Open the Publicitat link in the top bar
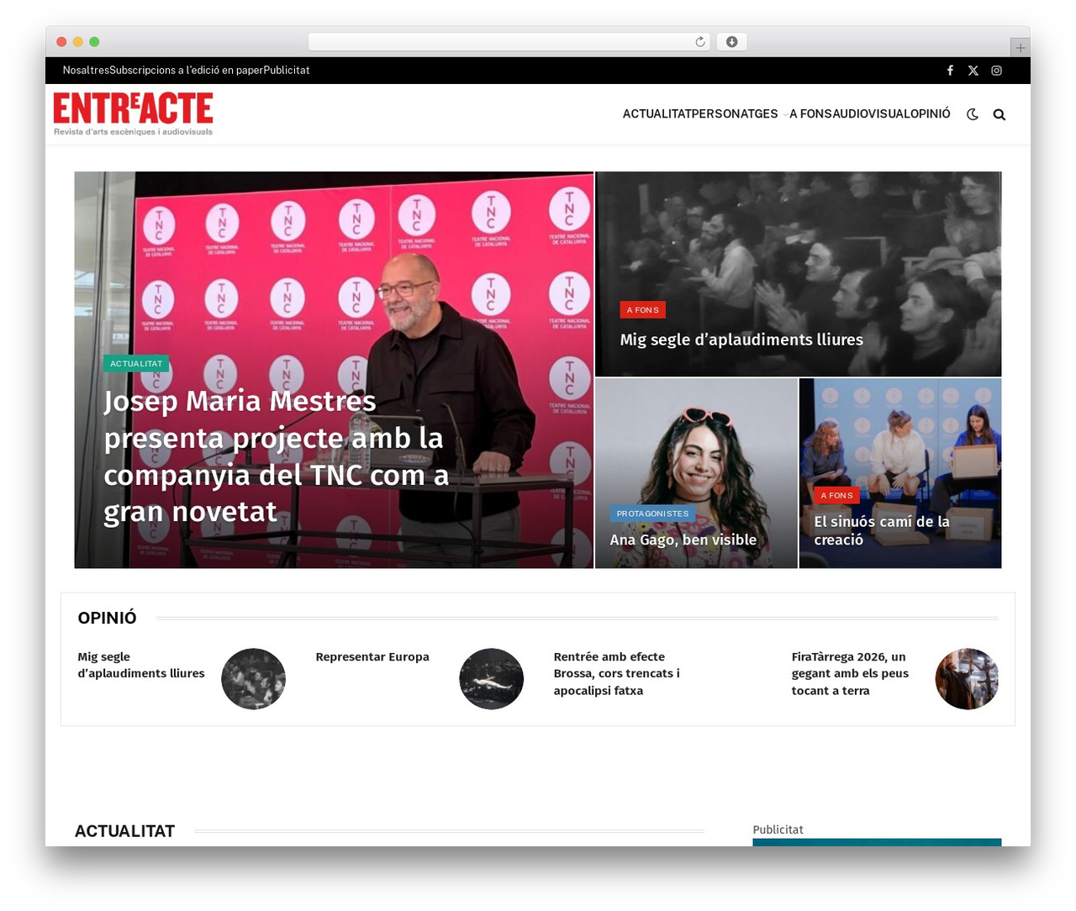 tap(287, 71)
